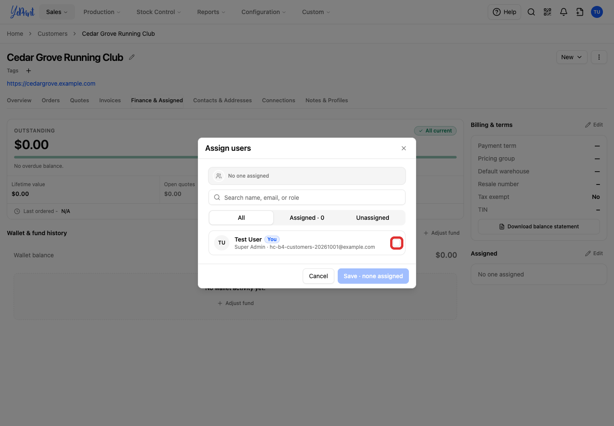Open the New dropdown button

pos(572,57)
